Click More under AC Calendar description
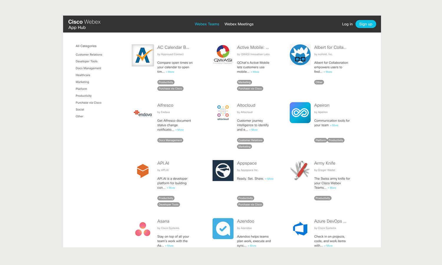 [170, 72]
